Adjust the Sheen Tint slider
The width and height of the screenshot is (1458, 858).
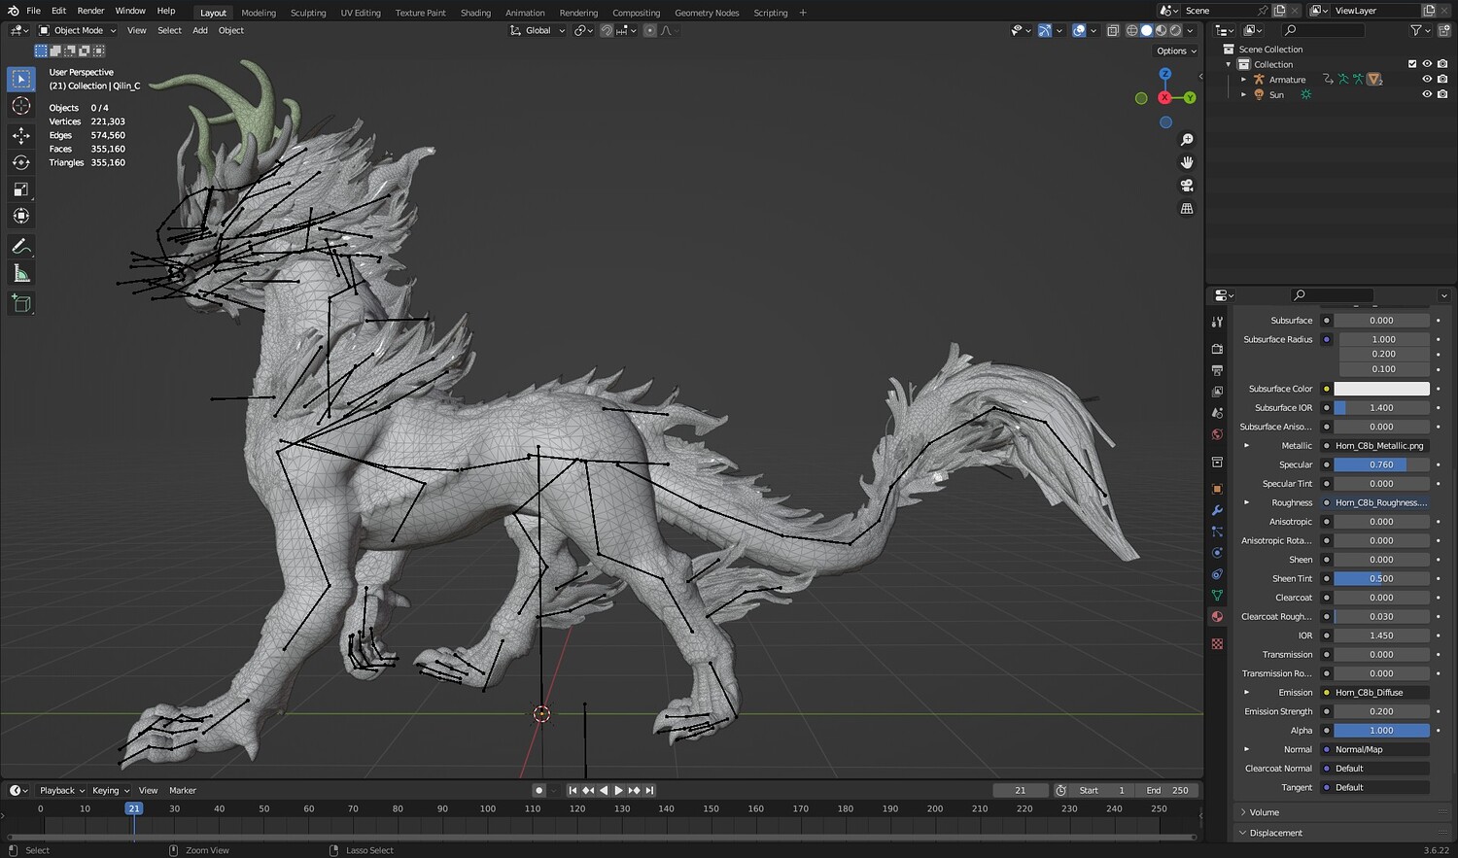[1381, 578]
